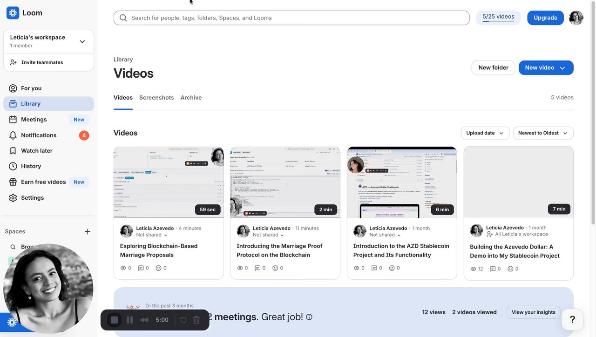Open Not shared dropdown on Marriage Proof video
The height and width of the screenshot is (337, 596).
coord(268,235)
